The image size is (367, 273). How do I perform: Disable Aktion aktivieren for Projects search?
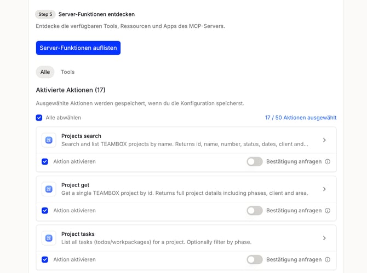point(45,161)
